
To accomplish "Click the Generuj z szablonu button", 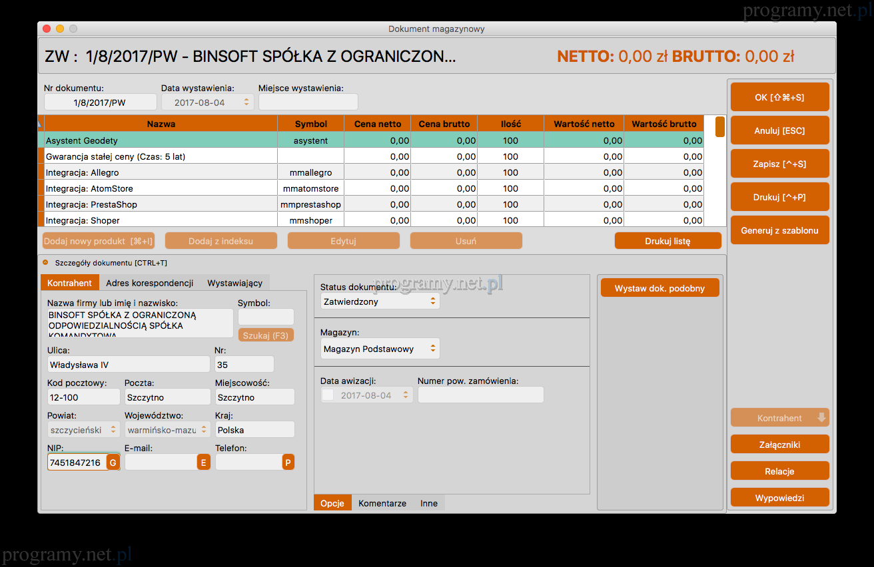I will (x=779, y=230).
